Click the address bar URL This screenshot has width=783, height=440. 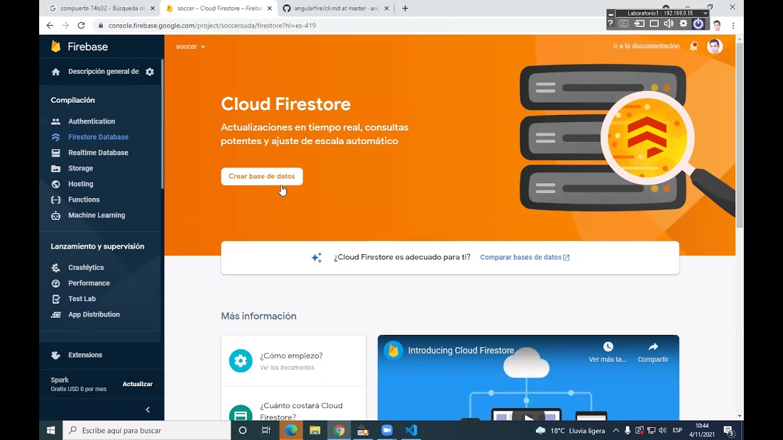point(212,26)
